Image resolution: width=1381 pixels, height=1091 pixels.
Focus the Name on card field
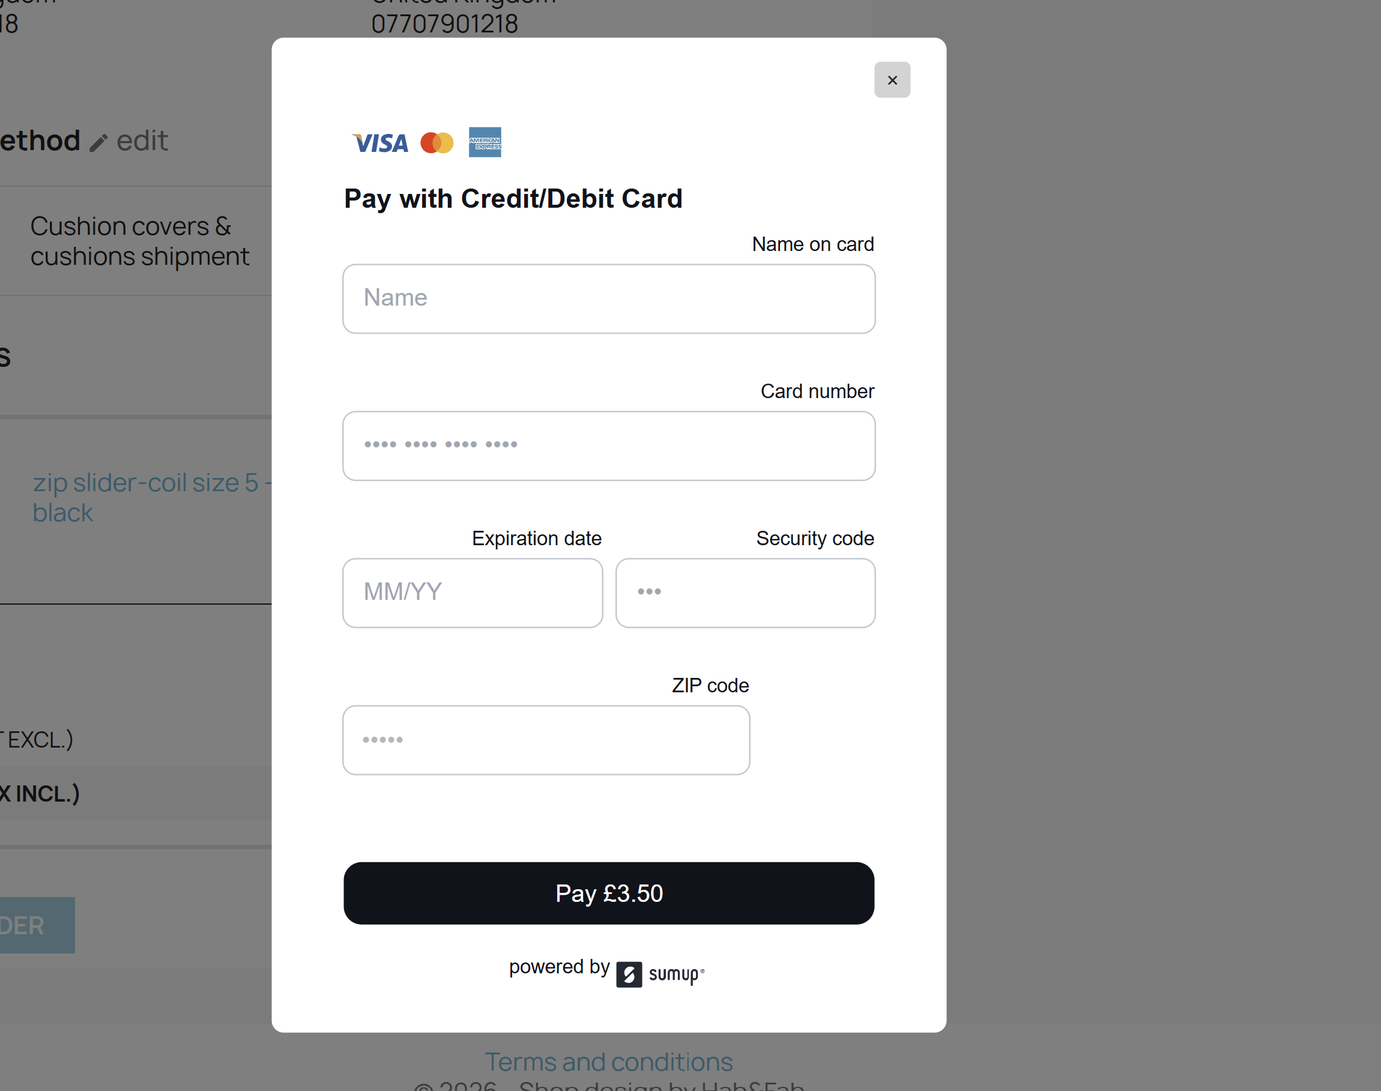(608, 298)
